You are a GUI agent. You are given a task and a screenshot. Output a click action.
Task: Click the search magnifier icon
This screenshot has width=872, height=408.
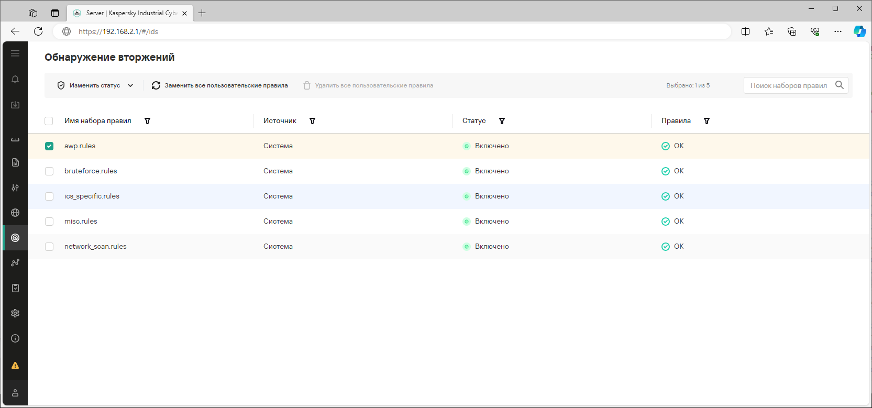[839, 85]
